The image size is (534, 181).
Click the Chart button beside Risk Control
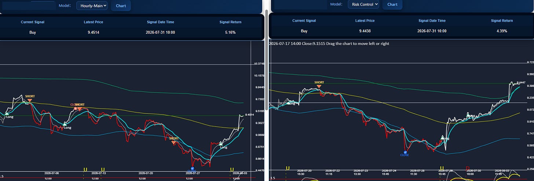[x=392, y=4]
